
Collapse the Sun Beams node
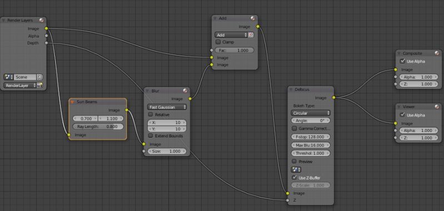click(72, 102)
